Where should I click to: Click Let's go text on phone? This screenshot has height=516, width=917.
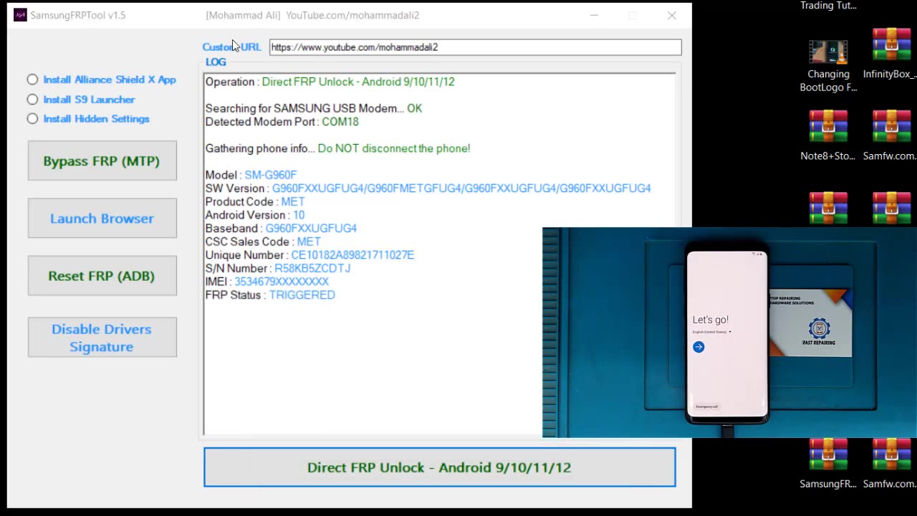click(710, 320)
